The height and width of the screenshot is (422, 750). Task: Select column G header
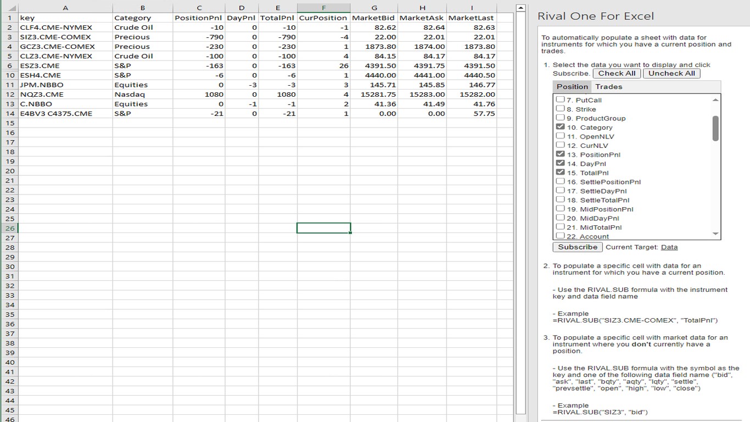(x=374, y=8)
